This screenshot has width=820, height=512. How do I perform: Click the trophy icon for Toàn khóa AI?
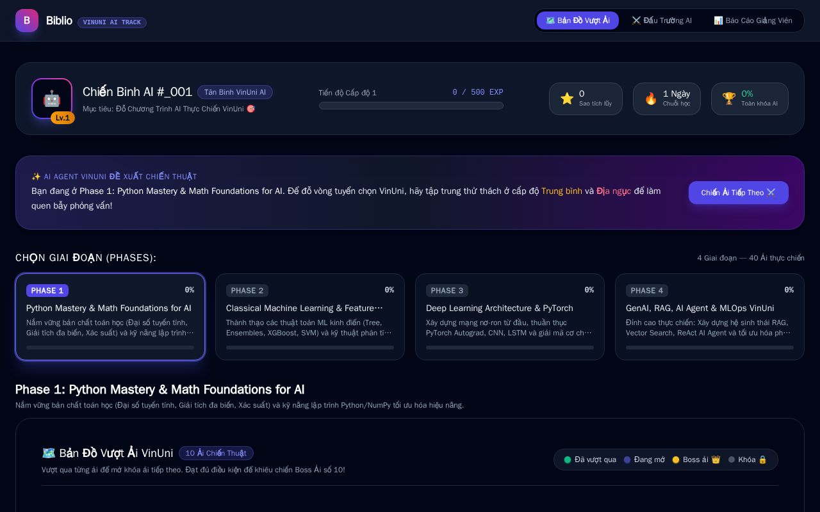729,99
